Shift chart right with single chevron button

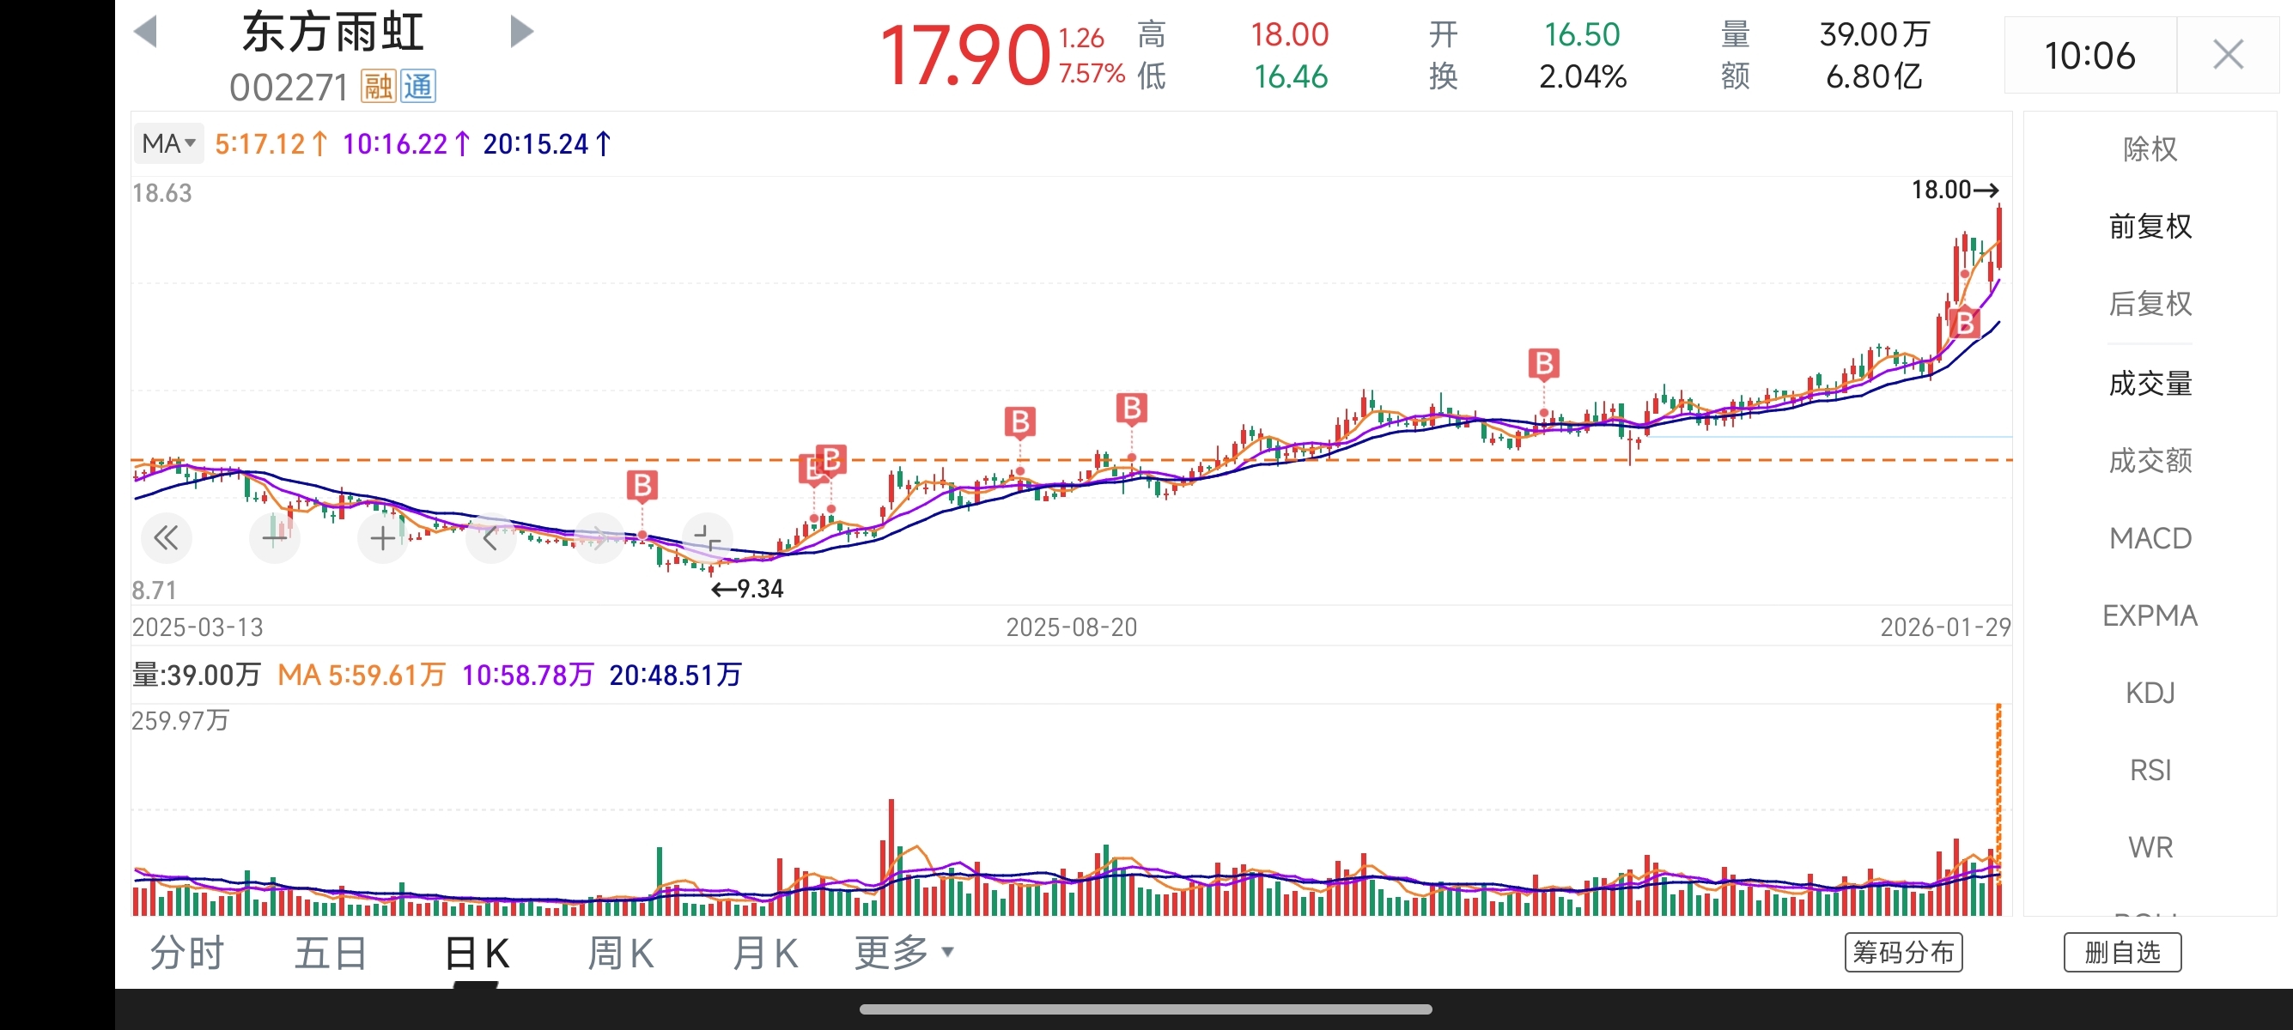(x=599, y=537)
